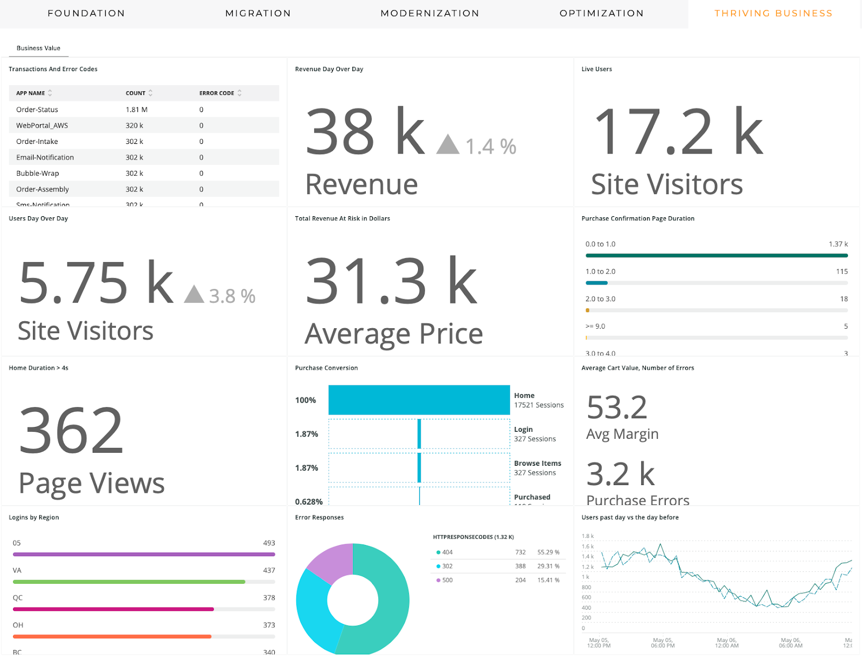Click the 1.81 M count value
This screenshot has width=862, height=656.
point(136,109)
